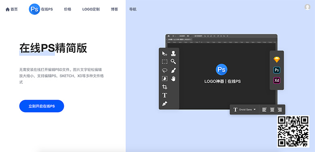Viewport: 315px width, 152px height.
Task: Click the Adobe XD icon
Action: [277, 80]
